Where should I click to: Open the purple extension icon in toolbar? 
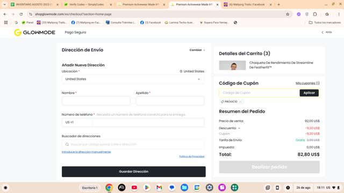pos(299,14)
